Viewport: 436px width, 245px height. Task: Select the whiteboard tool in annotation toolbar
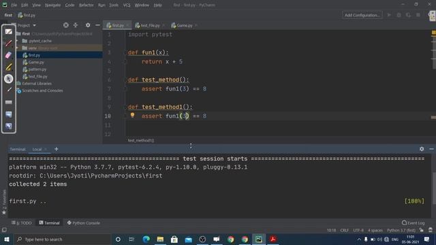tap(9, 32)
